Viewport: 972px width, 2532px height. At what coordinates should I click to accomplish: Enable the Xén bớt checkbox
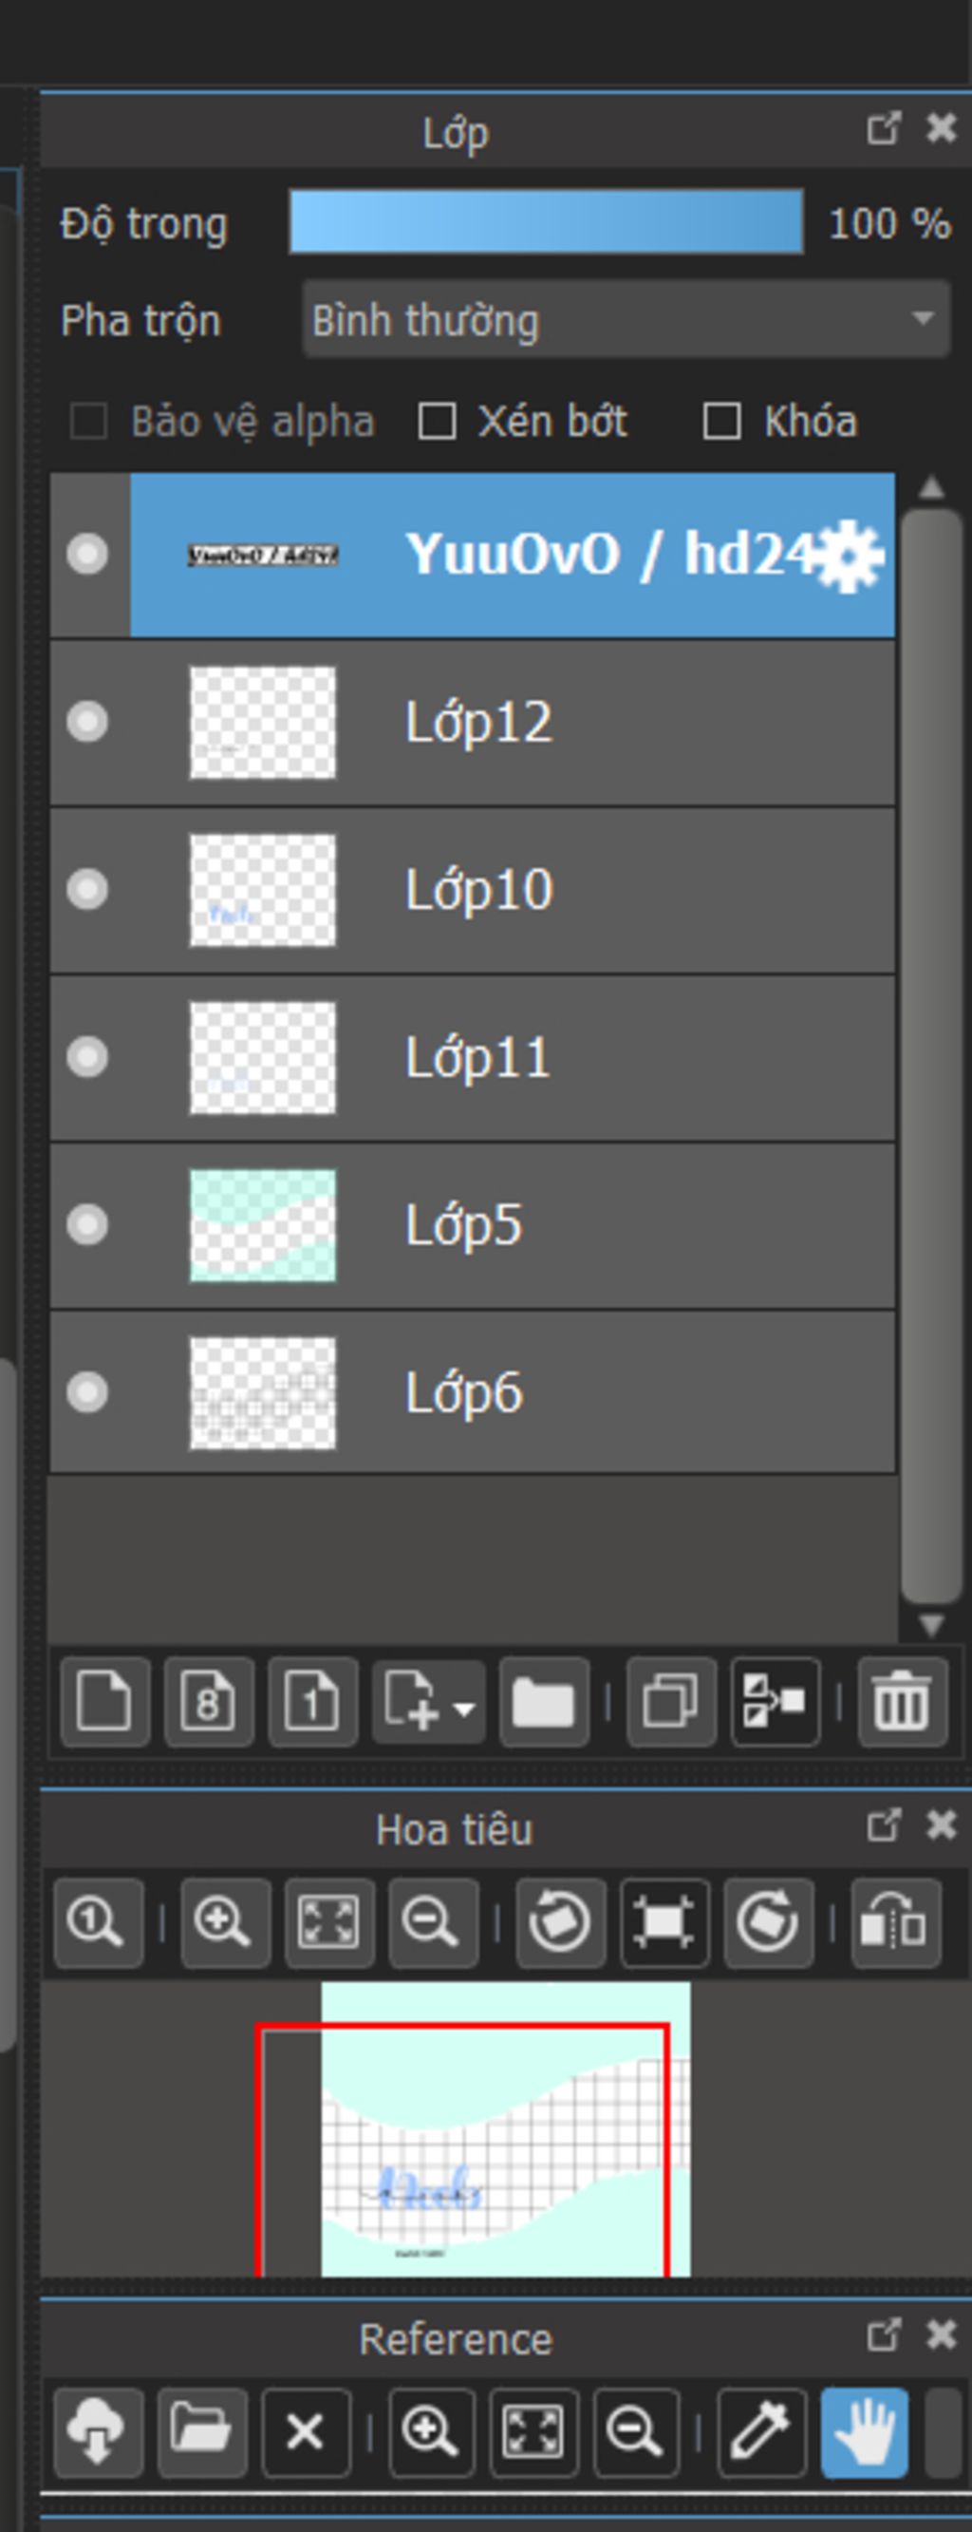click(437, 422)
